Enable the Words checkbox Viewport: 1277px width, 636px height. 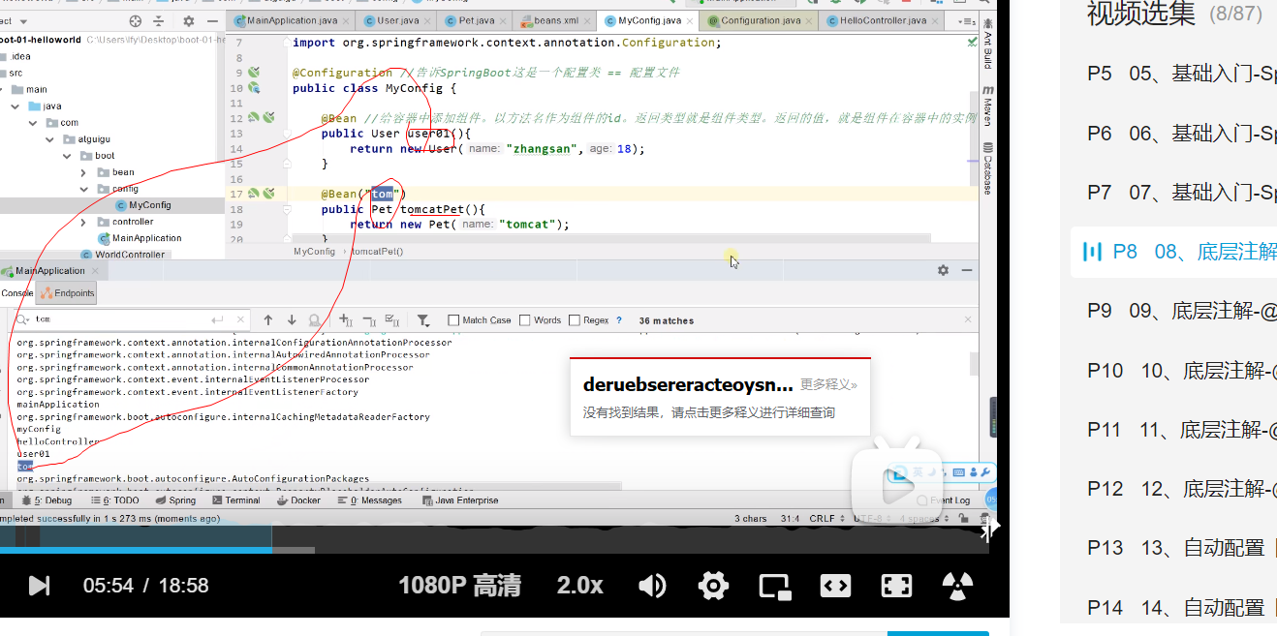(525, 320)
